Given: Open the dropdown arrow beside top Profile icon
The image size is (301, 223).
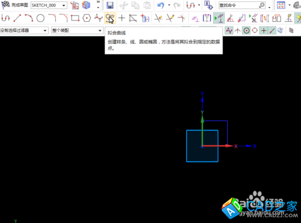Looking at the screenshot, I should [x=199, y=5].
